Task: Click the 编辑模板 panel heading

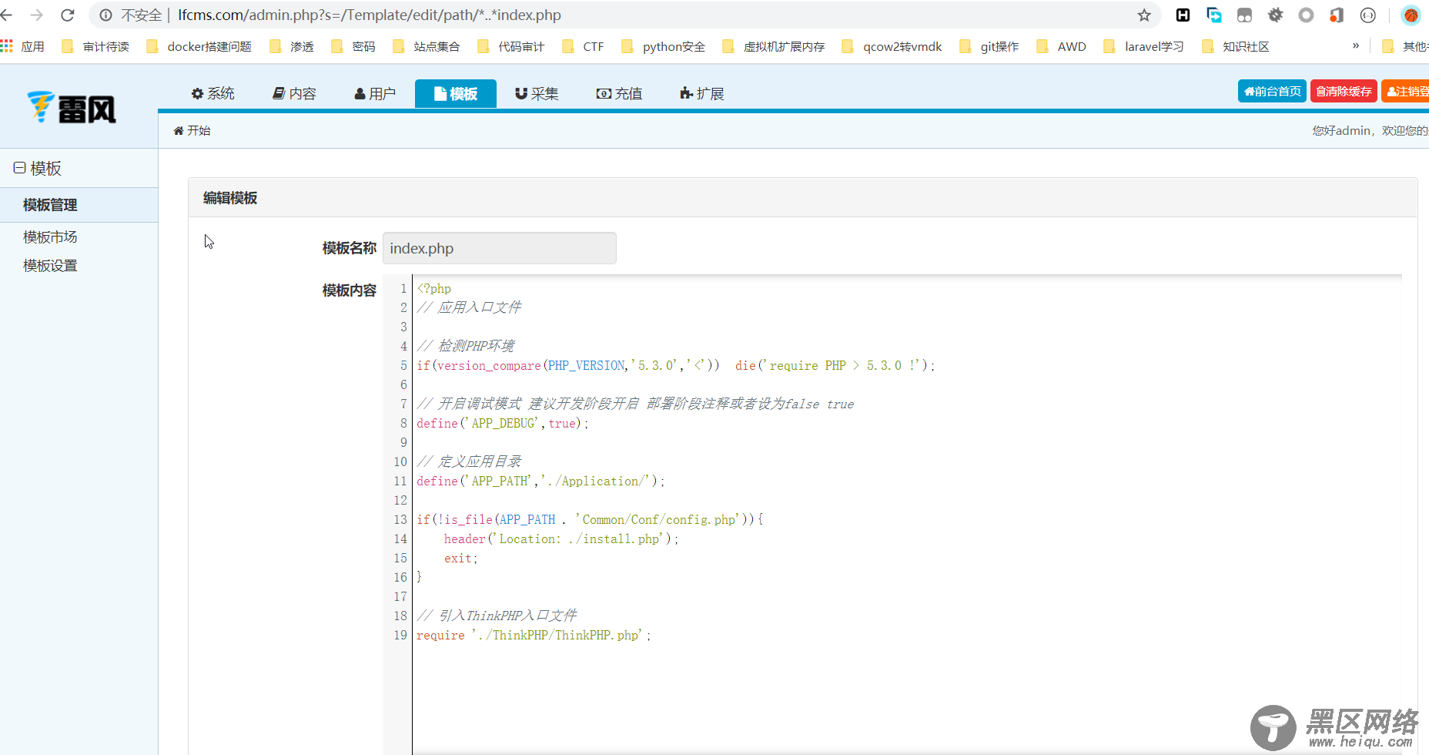Action: point(230,198)
